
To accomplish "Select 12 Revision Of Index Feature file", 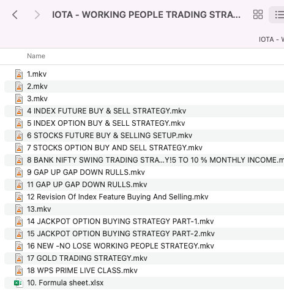I will [144, 197].
